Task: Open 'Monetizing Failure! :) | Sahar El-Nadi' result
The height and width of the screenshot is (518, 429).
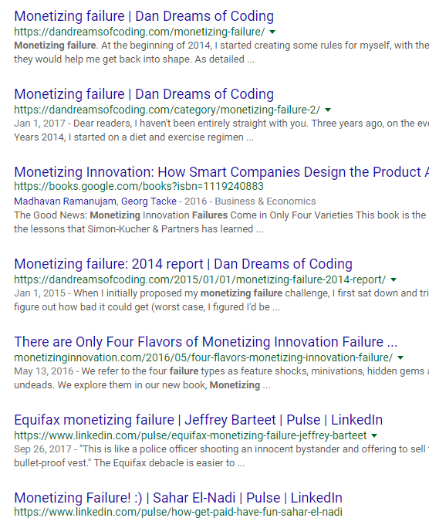Action: [x=178, y=498]
